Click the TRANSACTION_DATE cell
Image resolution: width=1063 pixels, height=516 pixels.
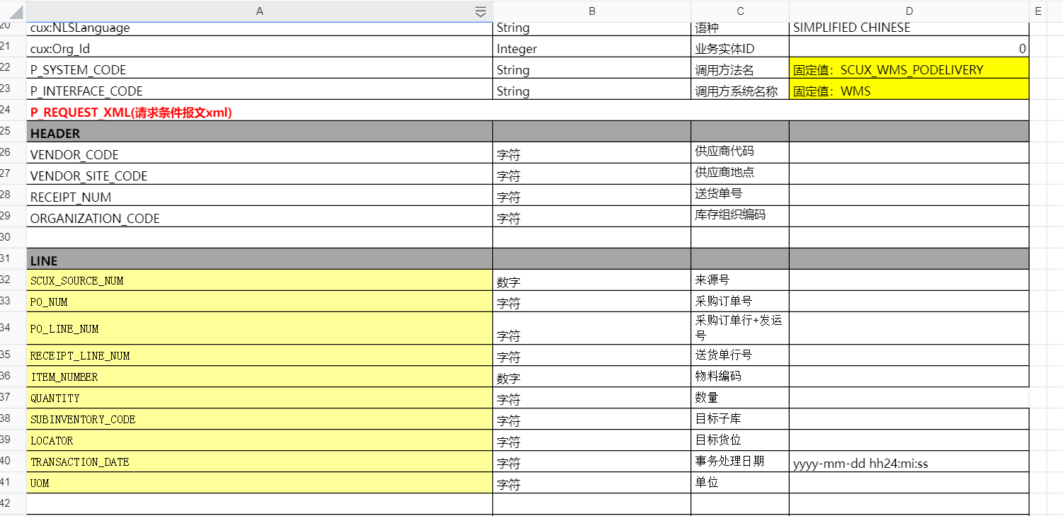tap(259, 461)
